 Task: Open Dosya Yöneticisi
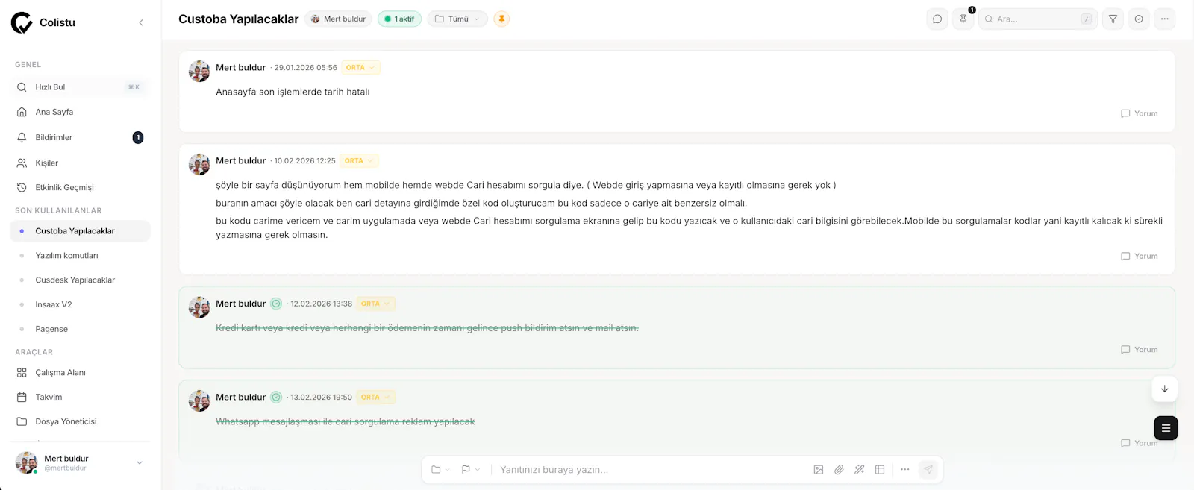81,421
